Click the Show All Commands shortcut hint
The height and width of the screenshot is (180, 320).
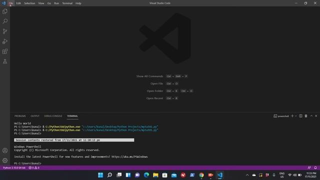(x=162, y=76)
